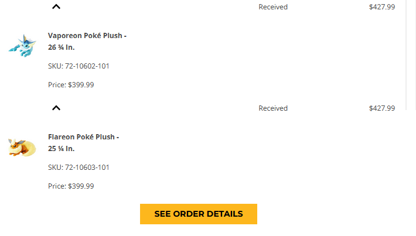
Task: Click the "Price:" label under Flareon plush
Action: 57,186
